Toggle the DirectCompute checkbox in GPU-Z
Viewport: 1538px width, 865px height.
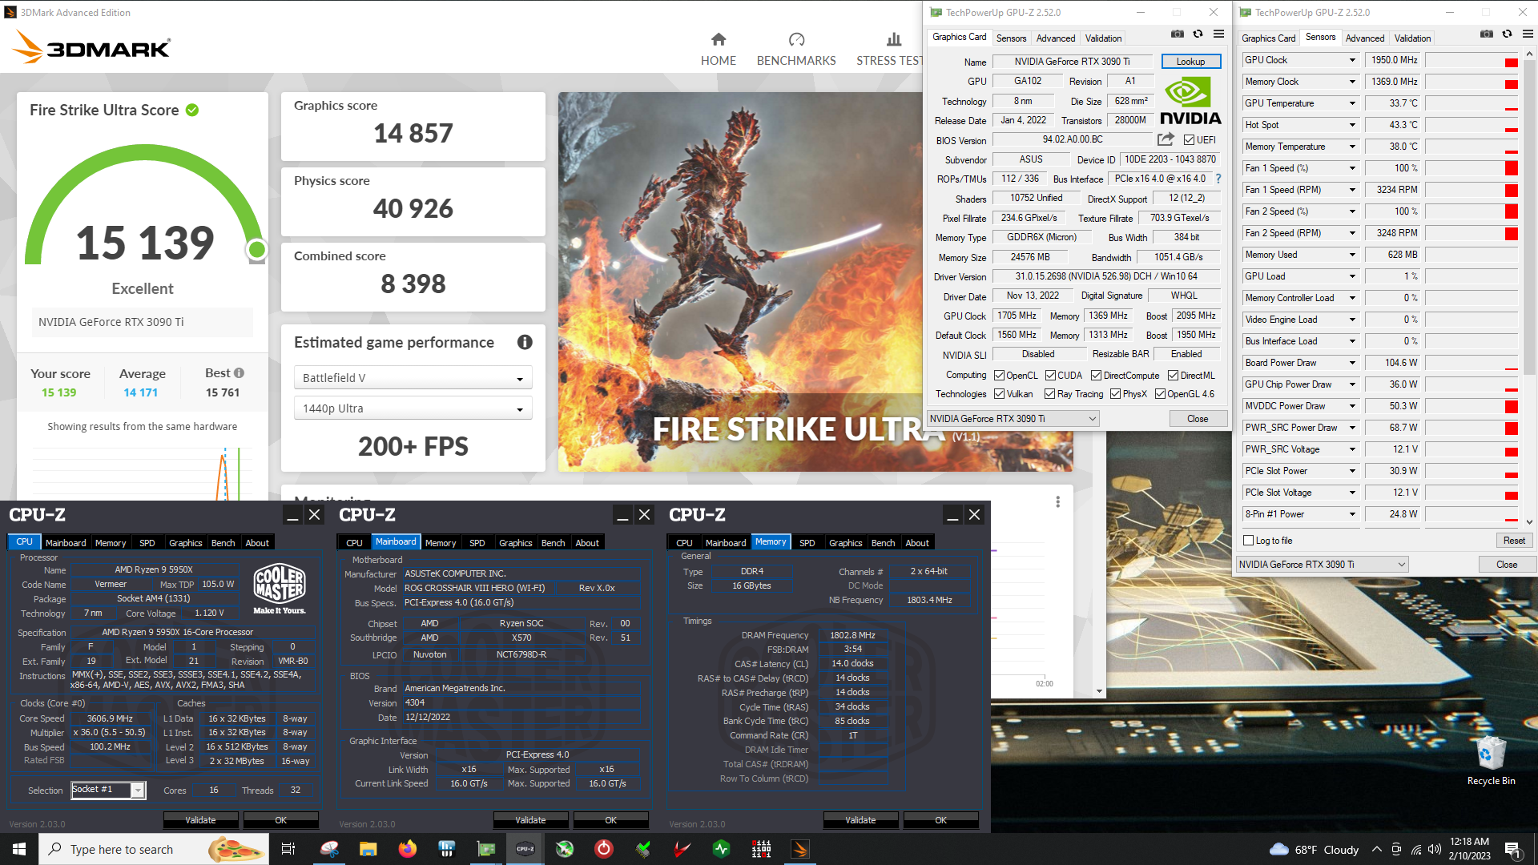1096,376
